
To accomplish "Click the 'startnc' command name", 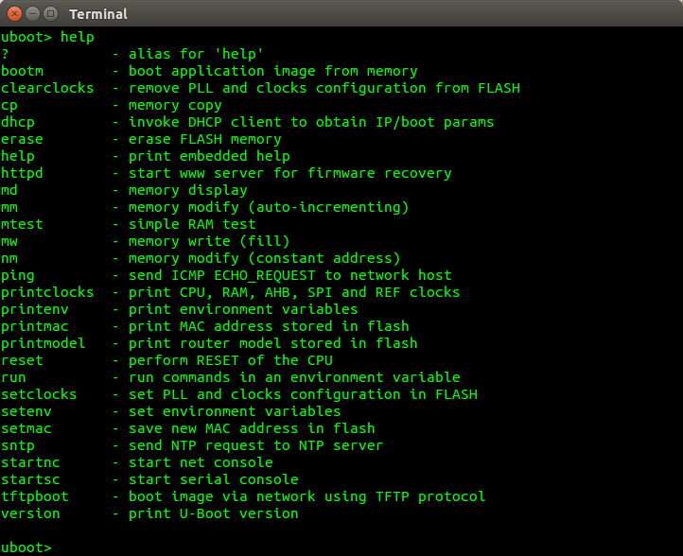I will tap(30, 462).
